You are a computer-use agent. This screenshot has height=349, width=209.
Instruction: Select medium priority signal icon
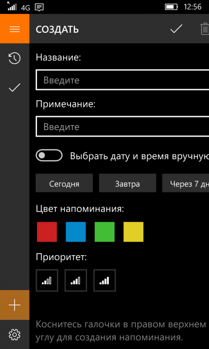[x=76, y=281]
